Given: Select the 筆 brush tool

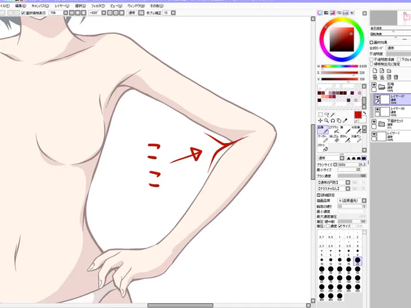Looking at the screenshot, I should click(345, 130).
